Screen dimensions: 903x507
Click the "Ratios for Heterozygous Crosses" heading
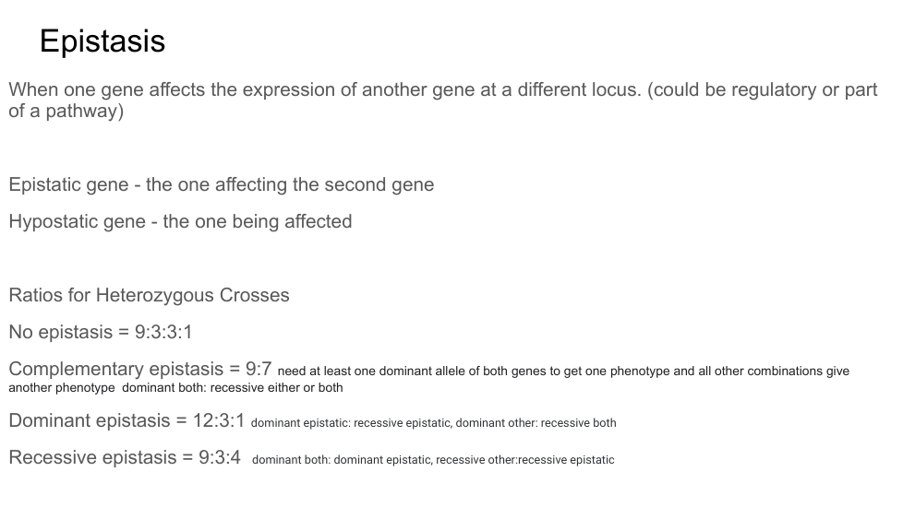point(149,296)
